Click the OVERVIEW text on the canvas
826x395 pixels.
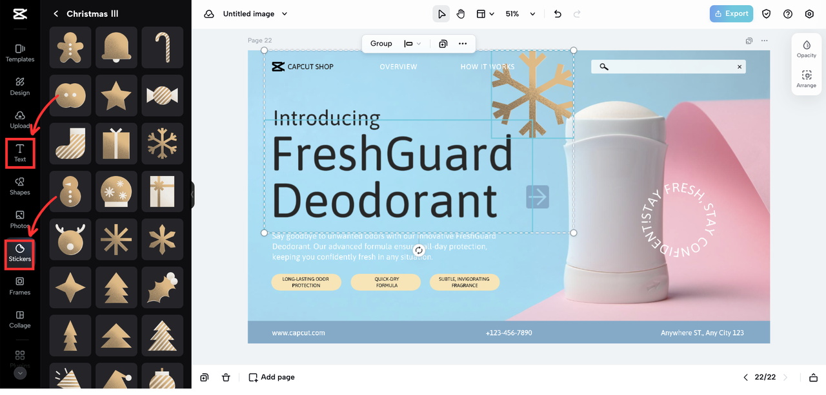point(398,66)
